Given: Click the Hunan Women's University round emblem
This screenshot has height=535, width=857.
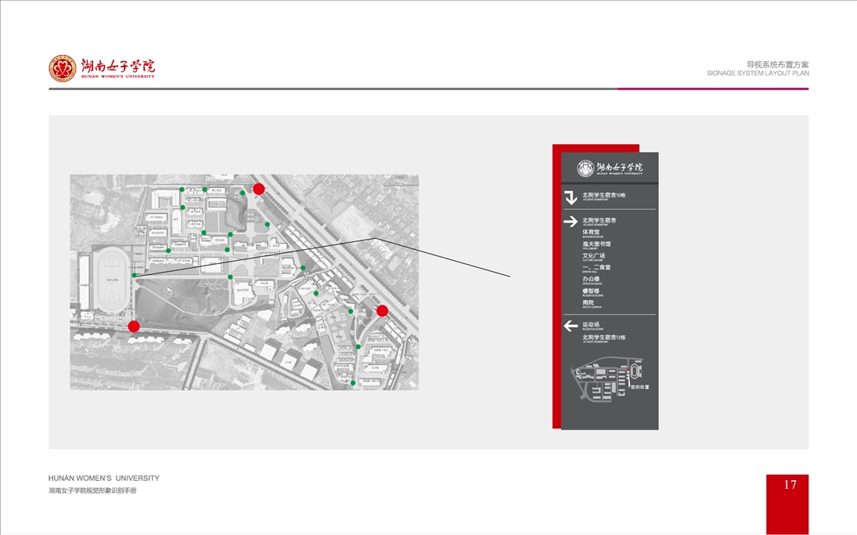Looking at the screenshot, I should click(x=63, y=68).
